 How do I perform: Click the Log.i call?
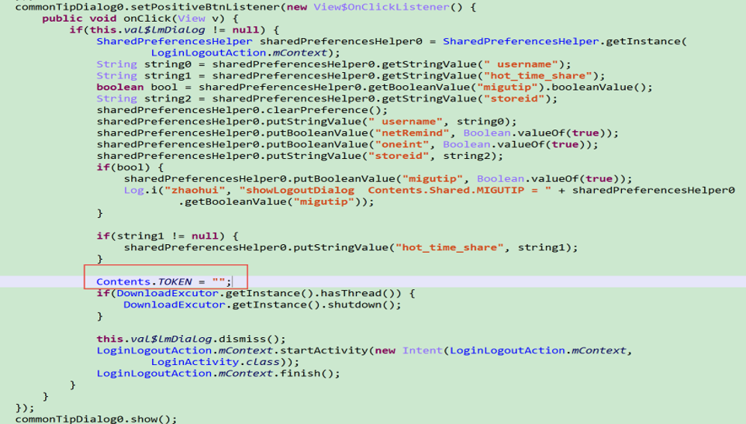click(x=140, y=190)
